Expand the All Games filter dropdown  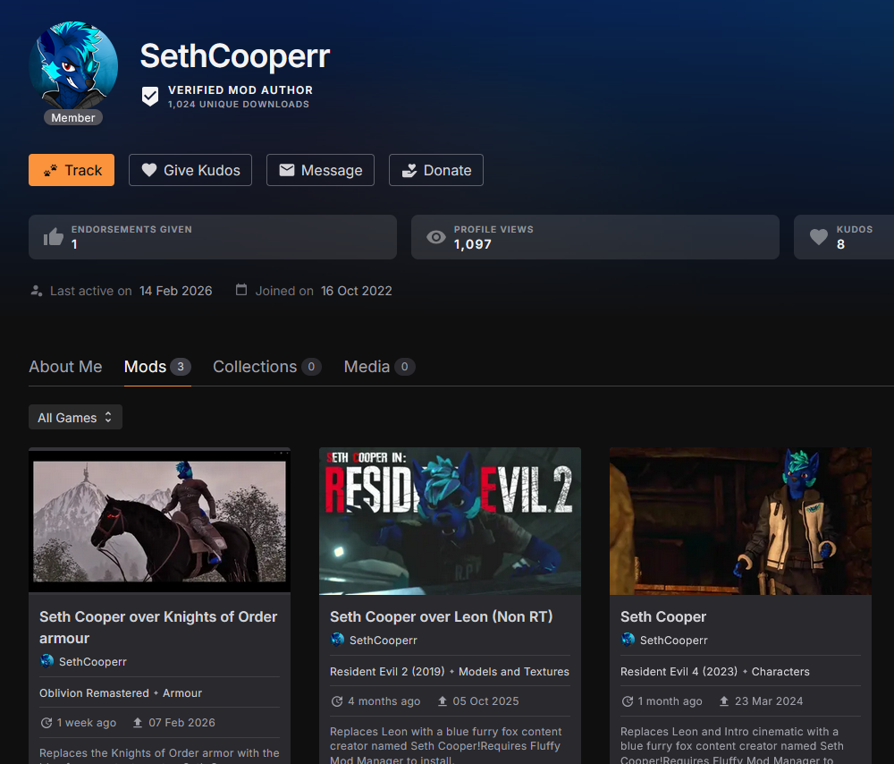click(x=75, y=417)
